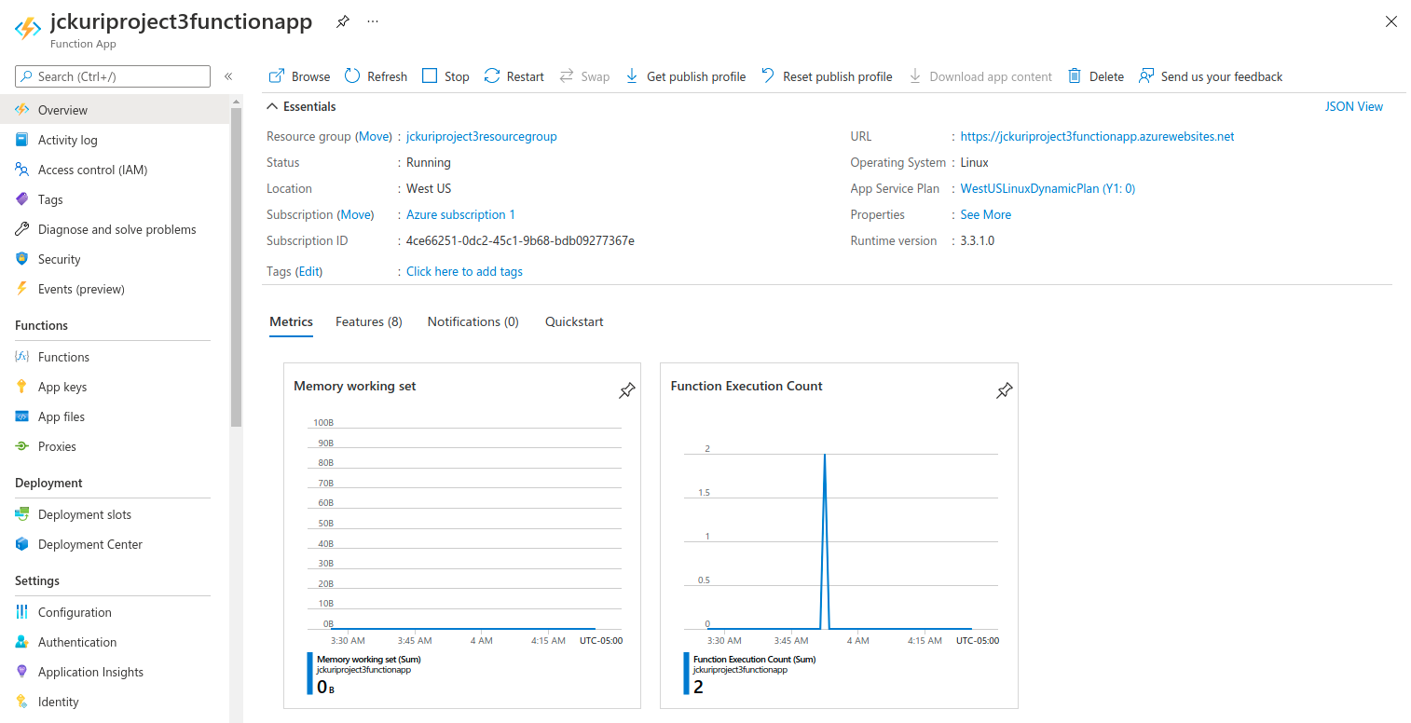The image size is (1411, 723).
Task: Select Overview in sidebar
Action: (115, 110)
